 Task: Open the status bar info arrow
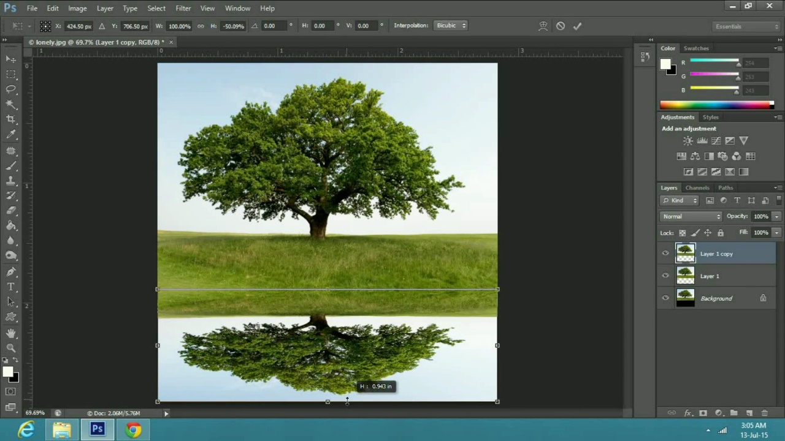(166, 413)
